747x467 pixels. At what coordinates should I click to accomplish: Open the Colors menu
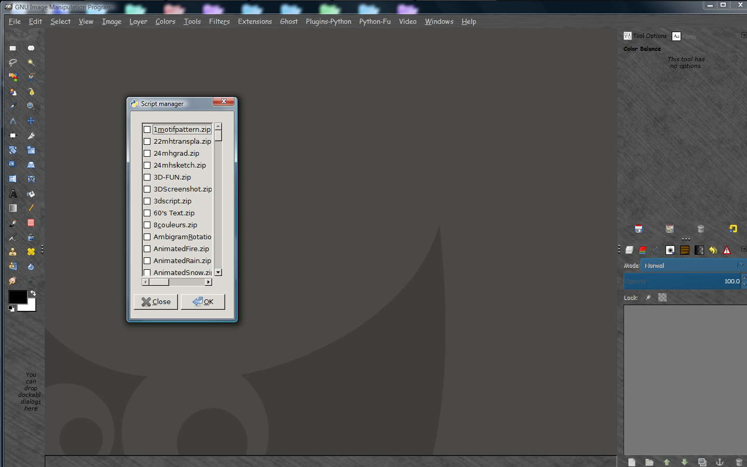tap(165, 22)
